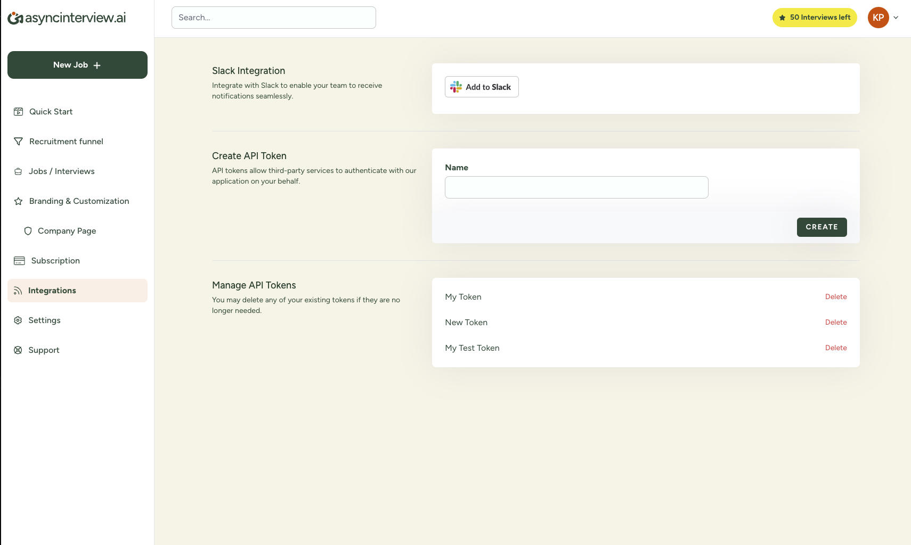Screen dimensions: 911x545
Task: Click the "Create API Token" heading
Action: click(x=249, y=156)
